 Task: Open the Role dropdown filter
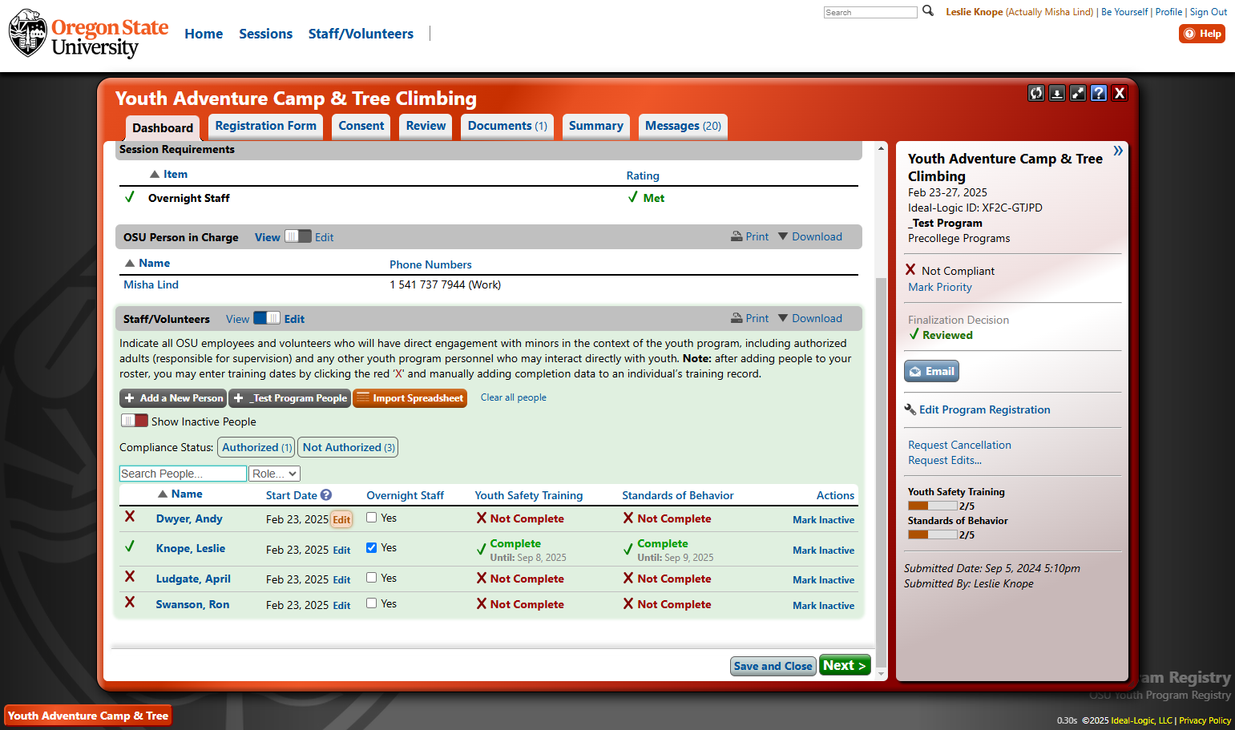coord(274,474)
